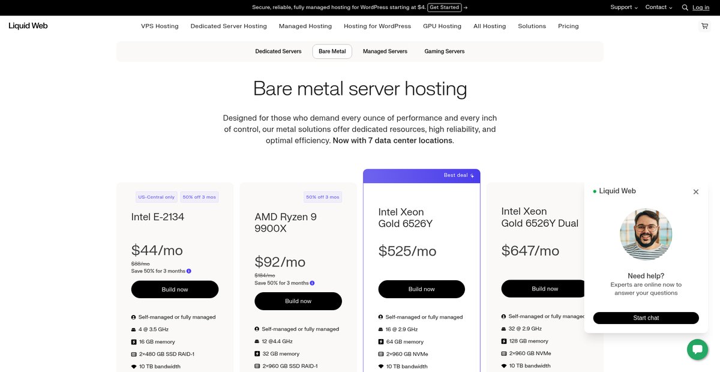Click user icon in Xeon Gold 6526Y card
This screenshot has width=720, height=372.
coord(381,317)
